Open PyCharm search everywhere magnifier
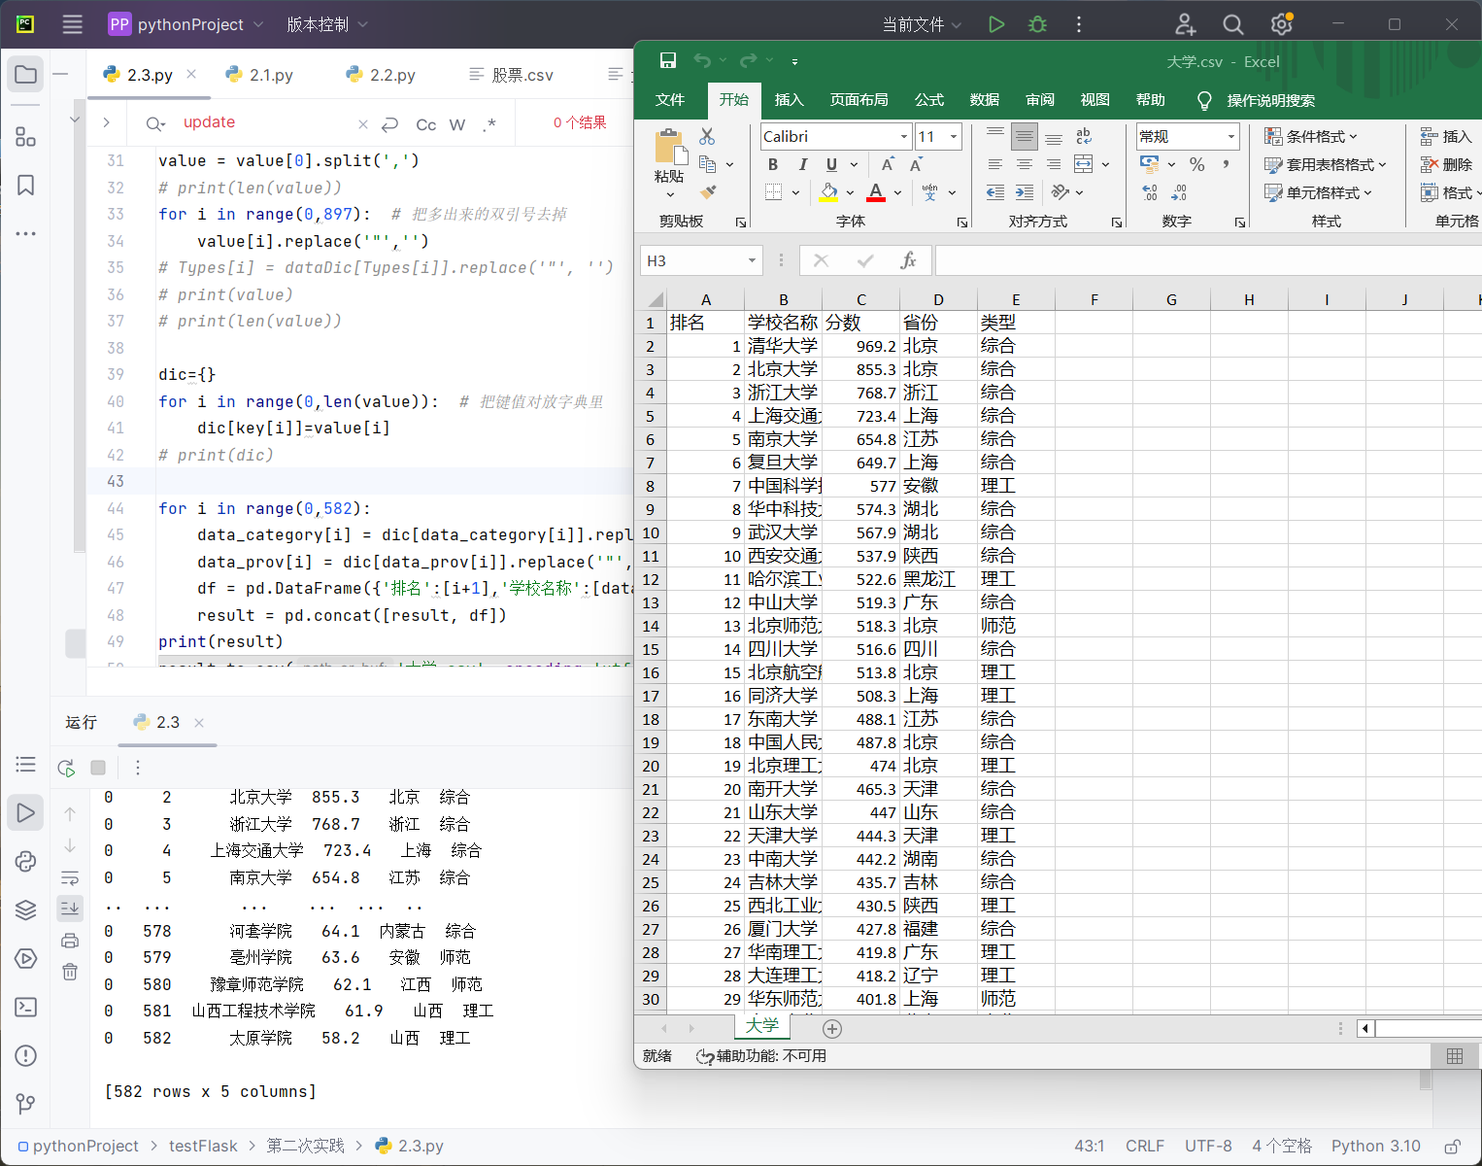The width and height of the screenshot is (1482, 1166). (1232, 24)
